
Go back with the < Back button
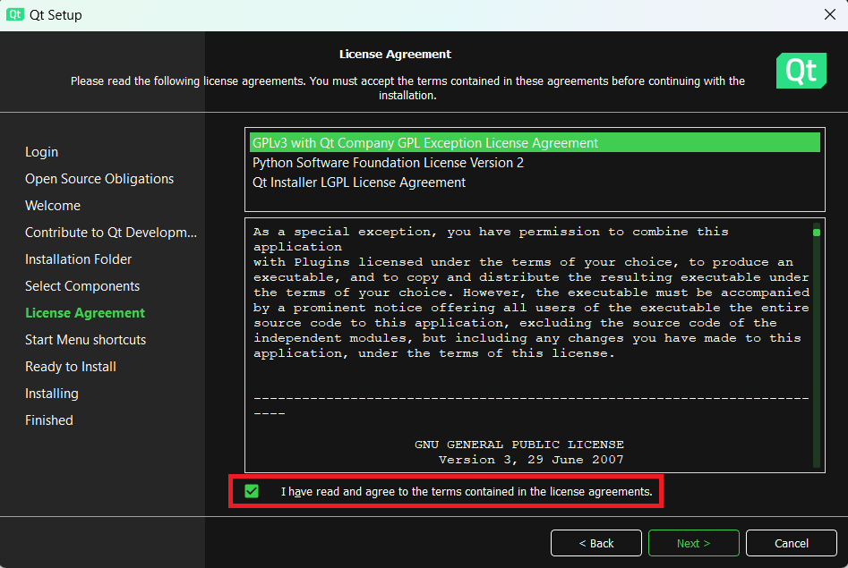(596, 543)
